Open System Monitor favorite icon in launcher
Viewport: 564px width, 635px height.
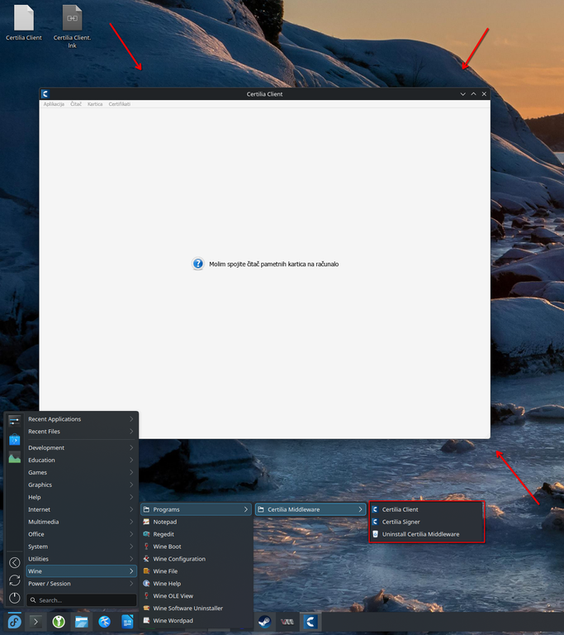(15, 457)
